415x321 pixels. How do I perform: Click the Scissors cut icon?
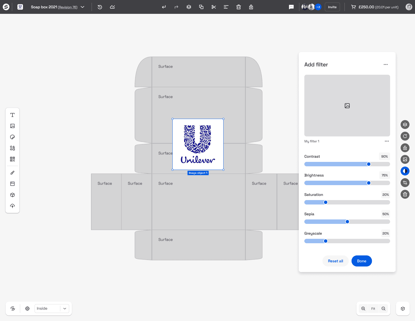click(214, 7)
